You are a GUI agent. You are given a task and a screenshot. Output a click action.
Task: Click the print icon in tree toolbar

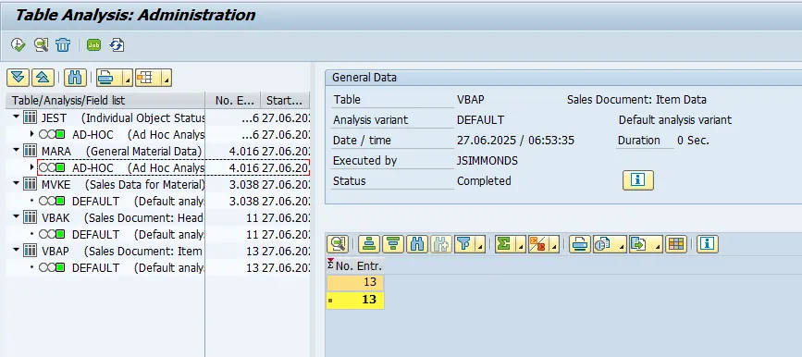105,78
